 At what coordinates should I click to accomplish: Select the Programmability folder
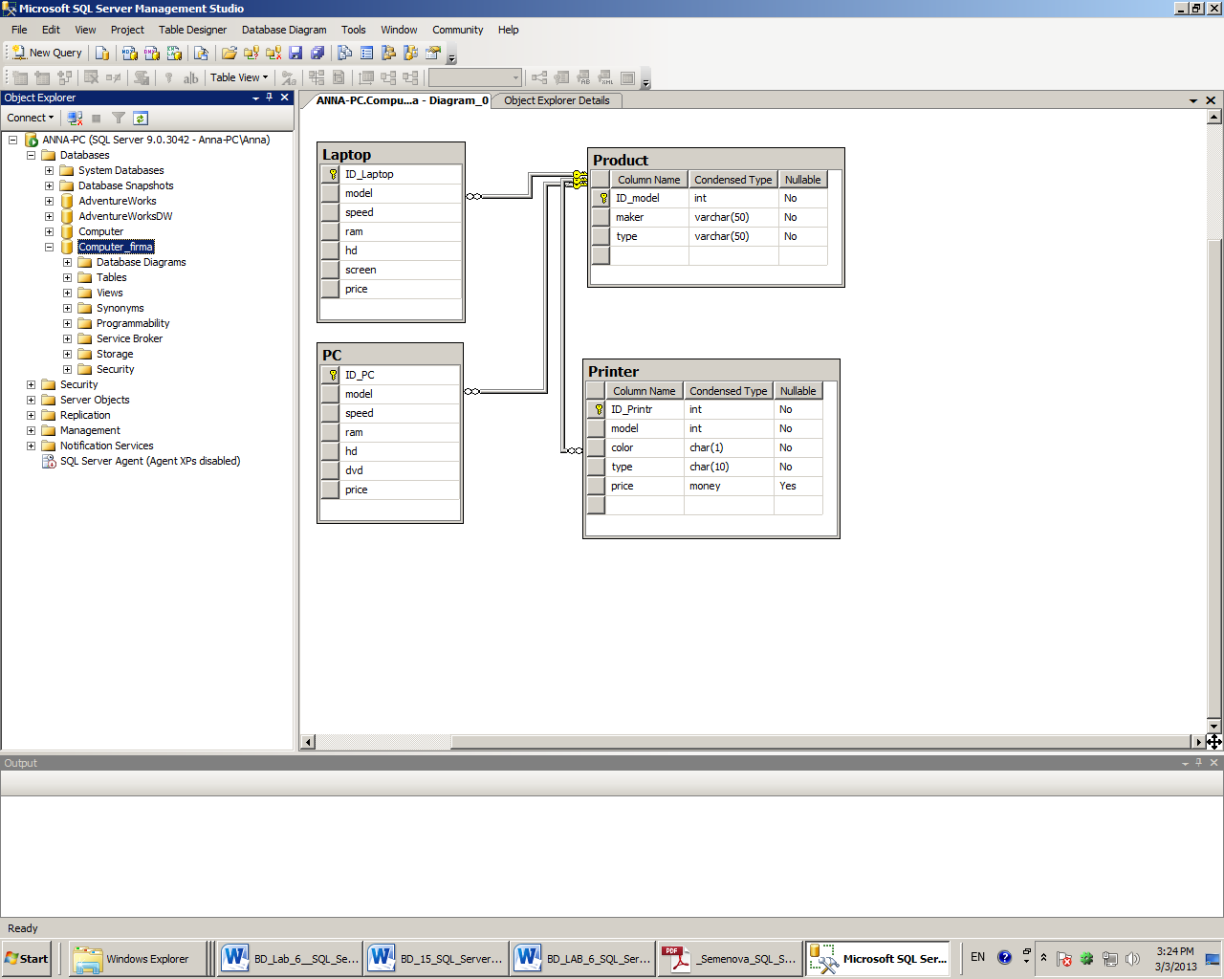133,323
